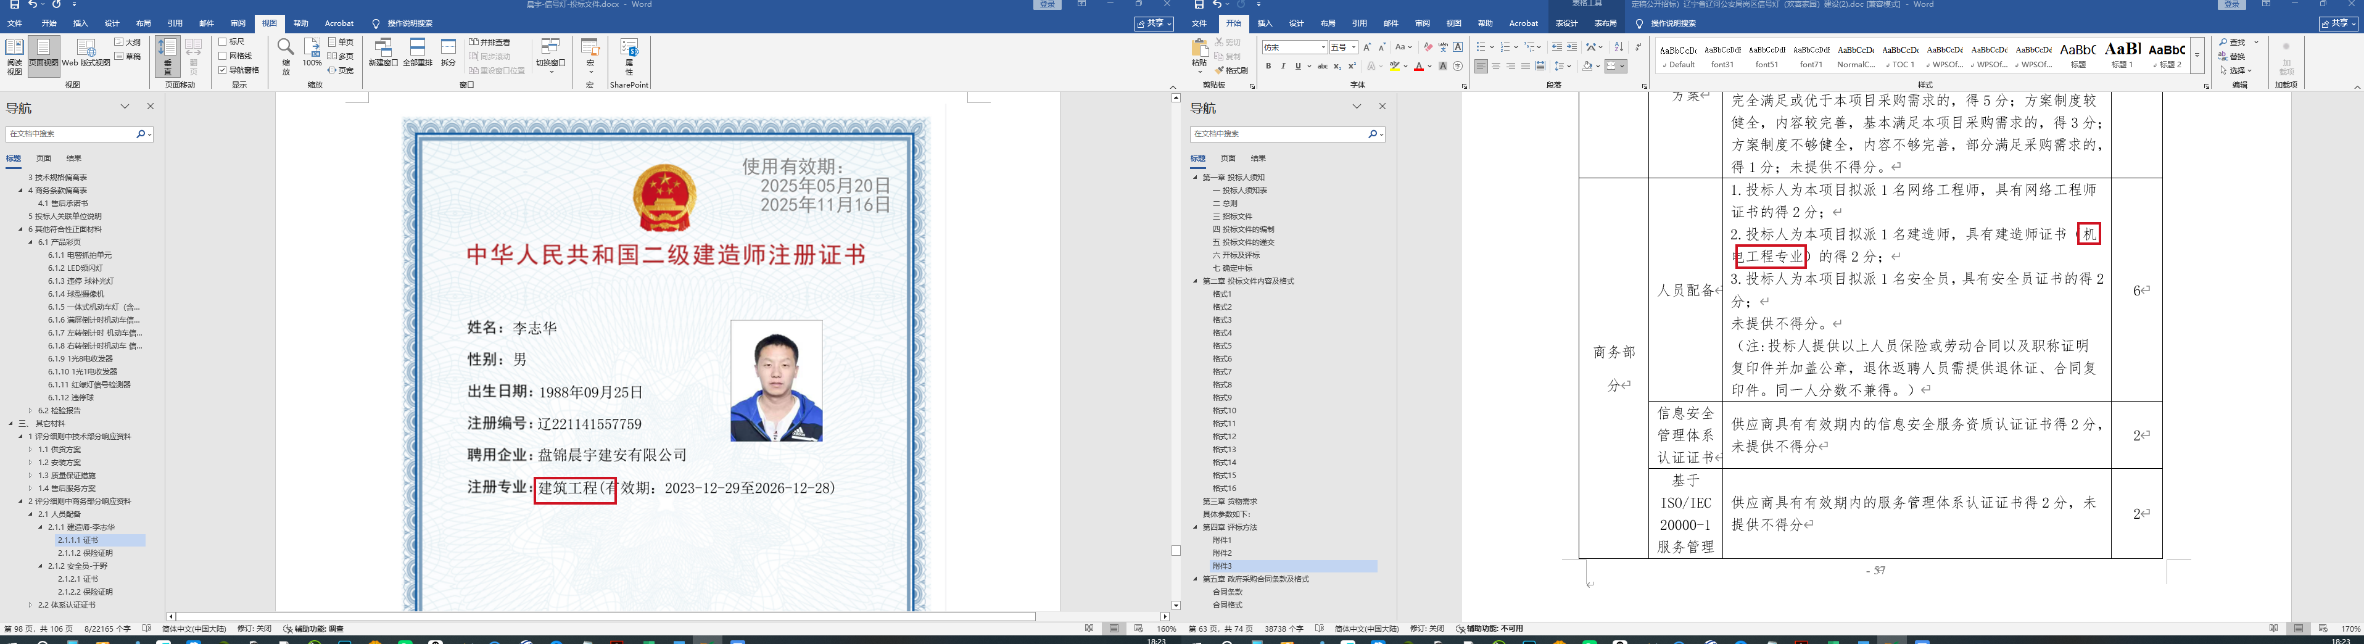
Task: Toggle character border (boxed A) button
Action: coord(1457,47)
